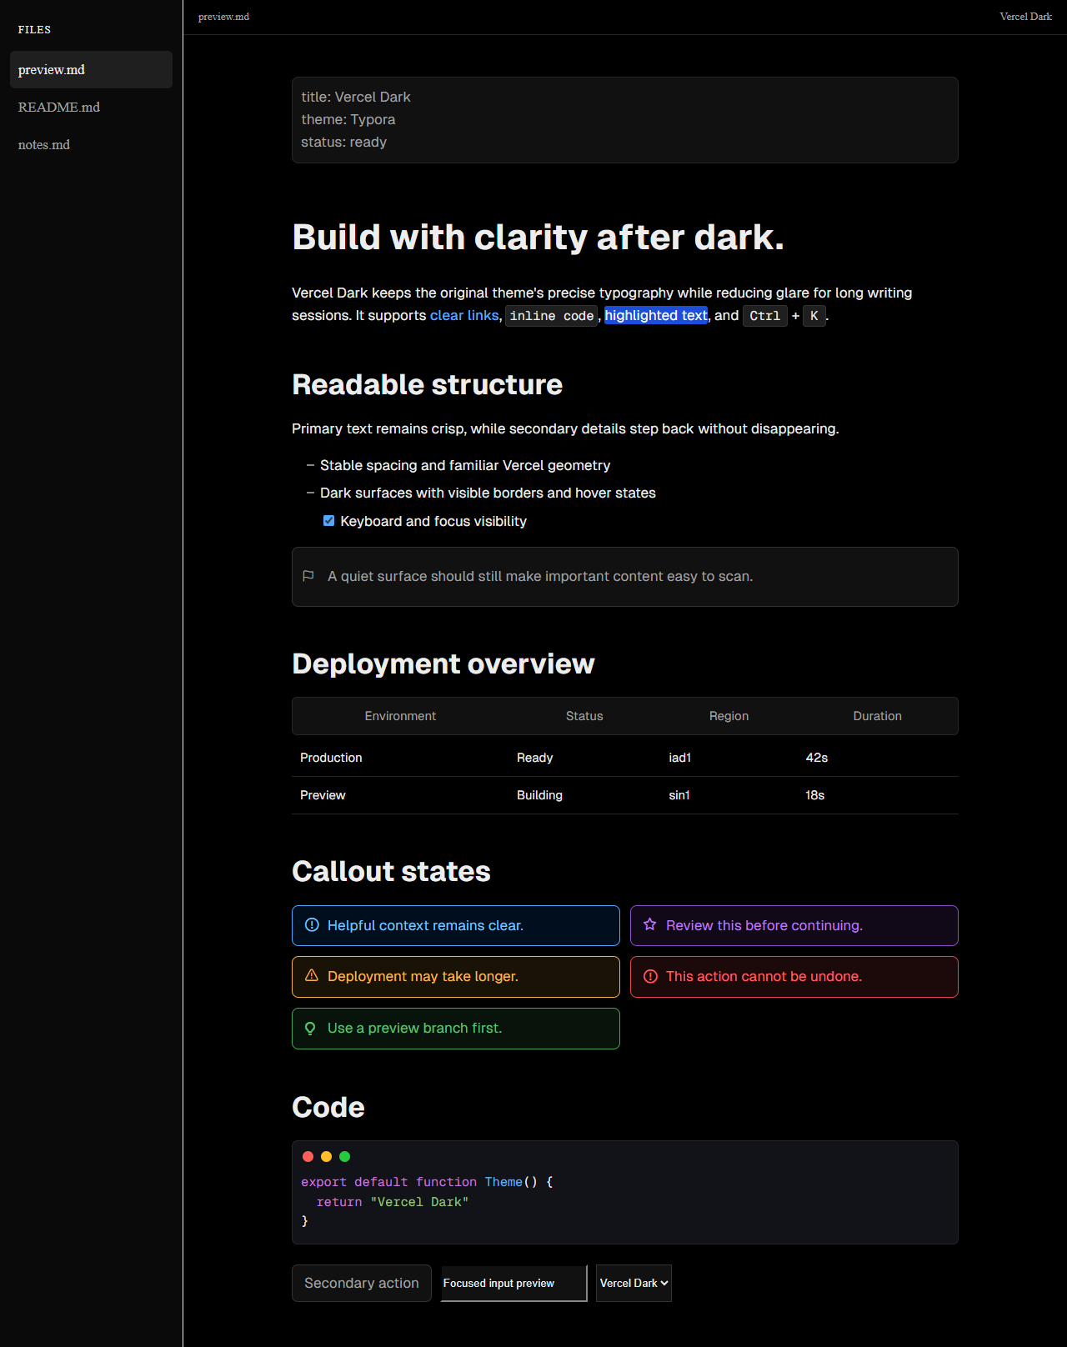Follow the clear links hyperlink
1067x1347 pixels.
[464, 315]
